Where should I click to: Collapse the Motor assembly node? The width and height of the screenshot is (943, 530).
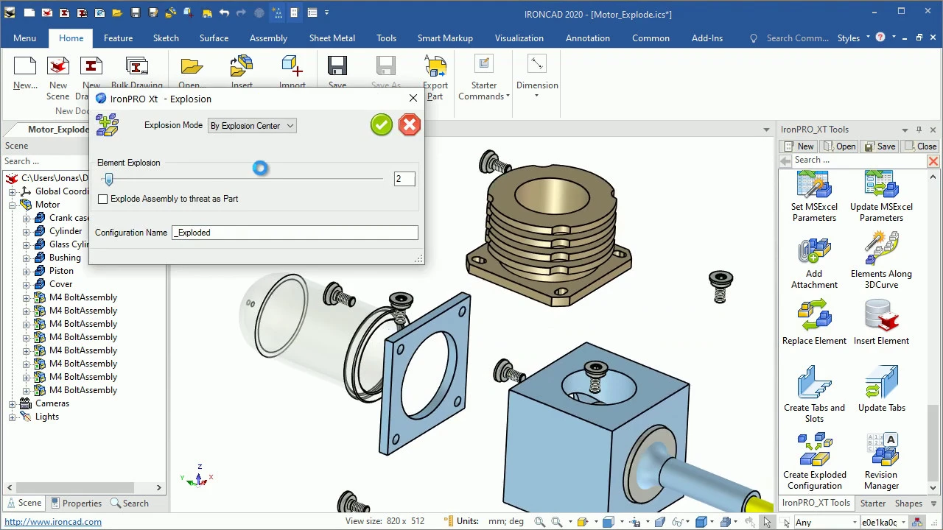[13, 205]
